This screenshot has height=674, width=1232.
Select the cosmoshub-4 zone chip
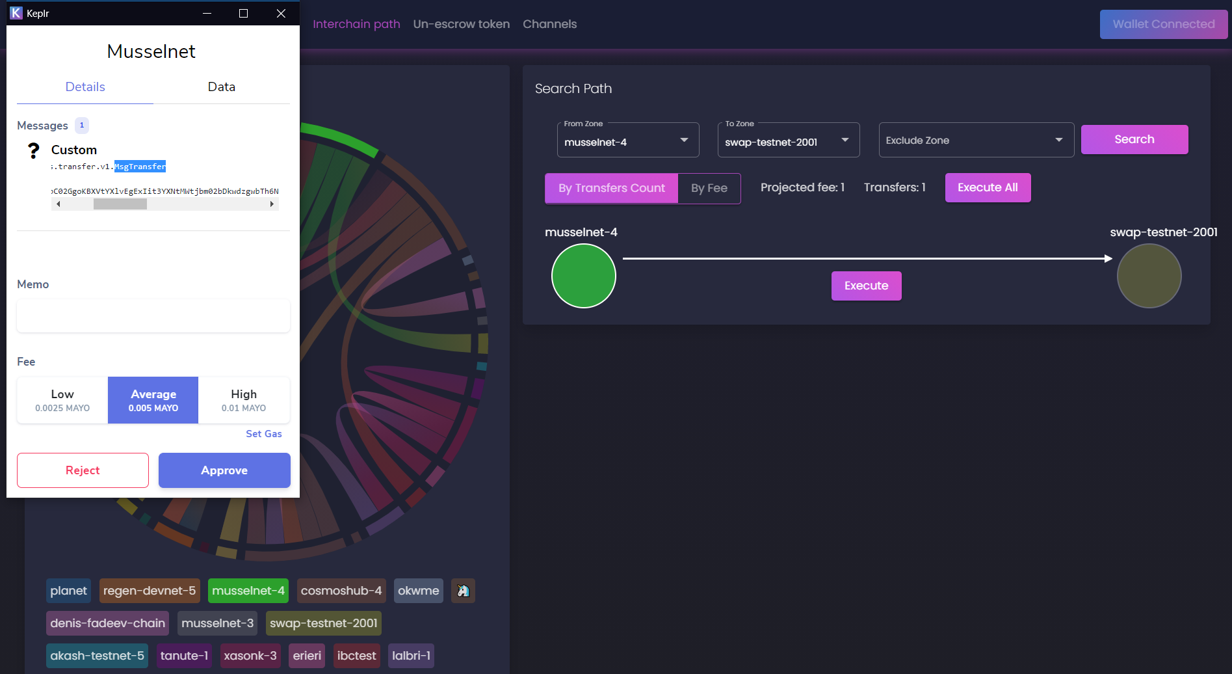click(x=341, y=591)
